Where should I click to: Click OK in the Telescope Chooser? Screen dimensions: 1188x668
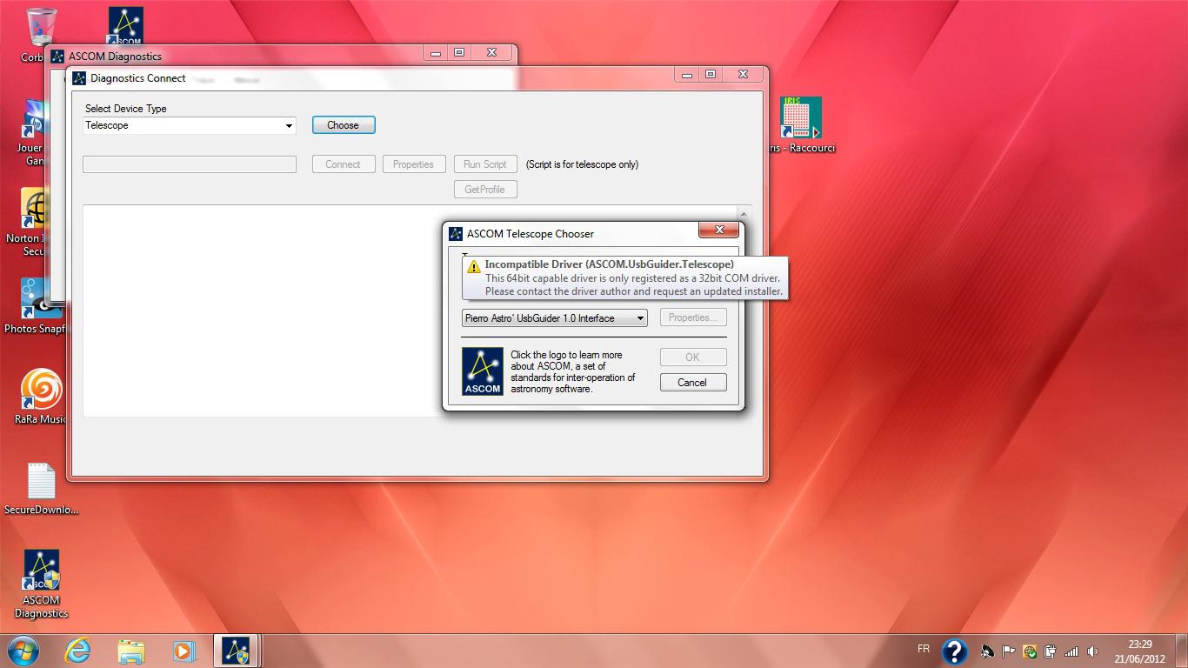pos(693,357)
